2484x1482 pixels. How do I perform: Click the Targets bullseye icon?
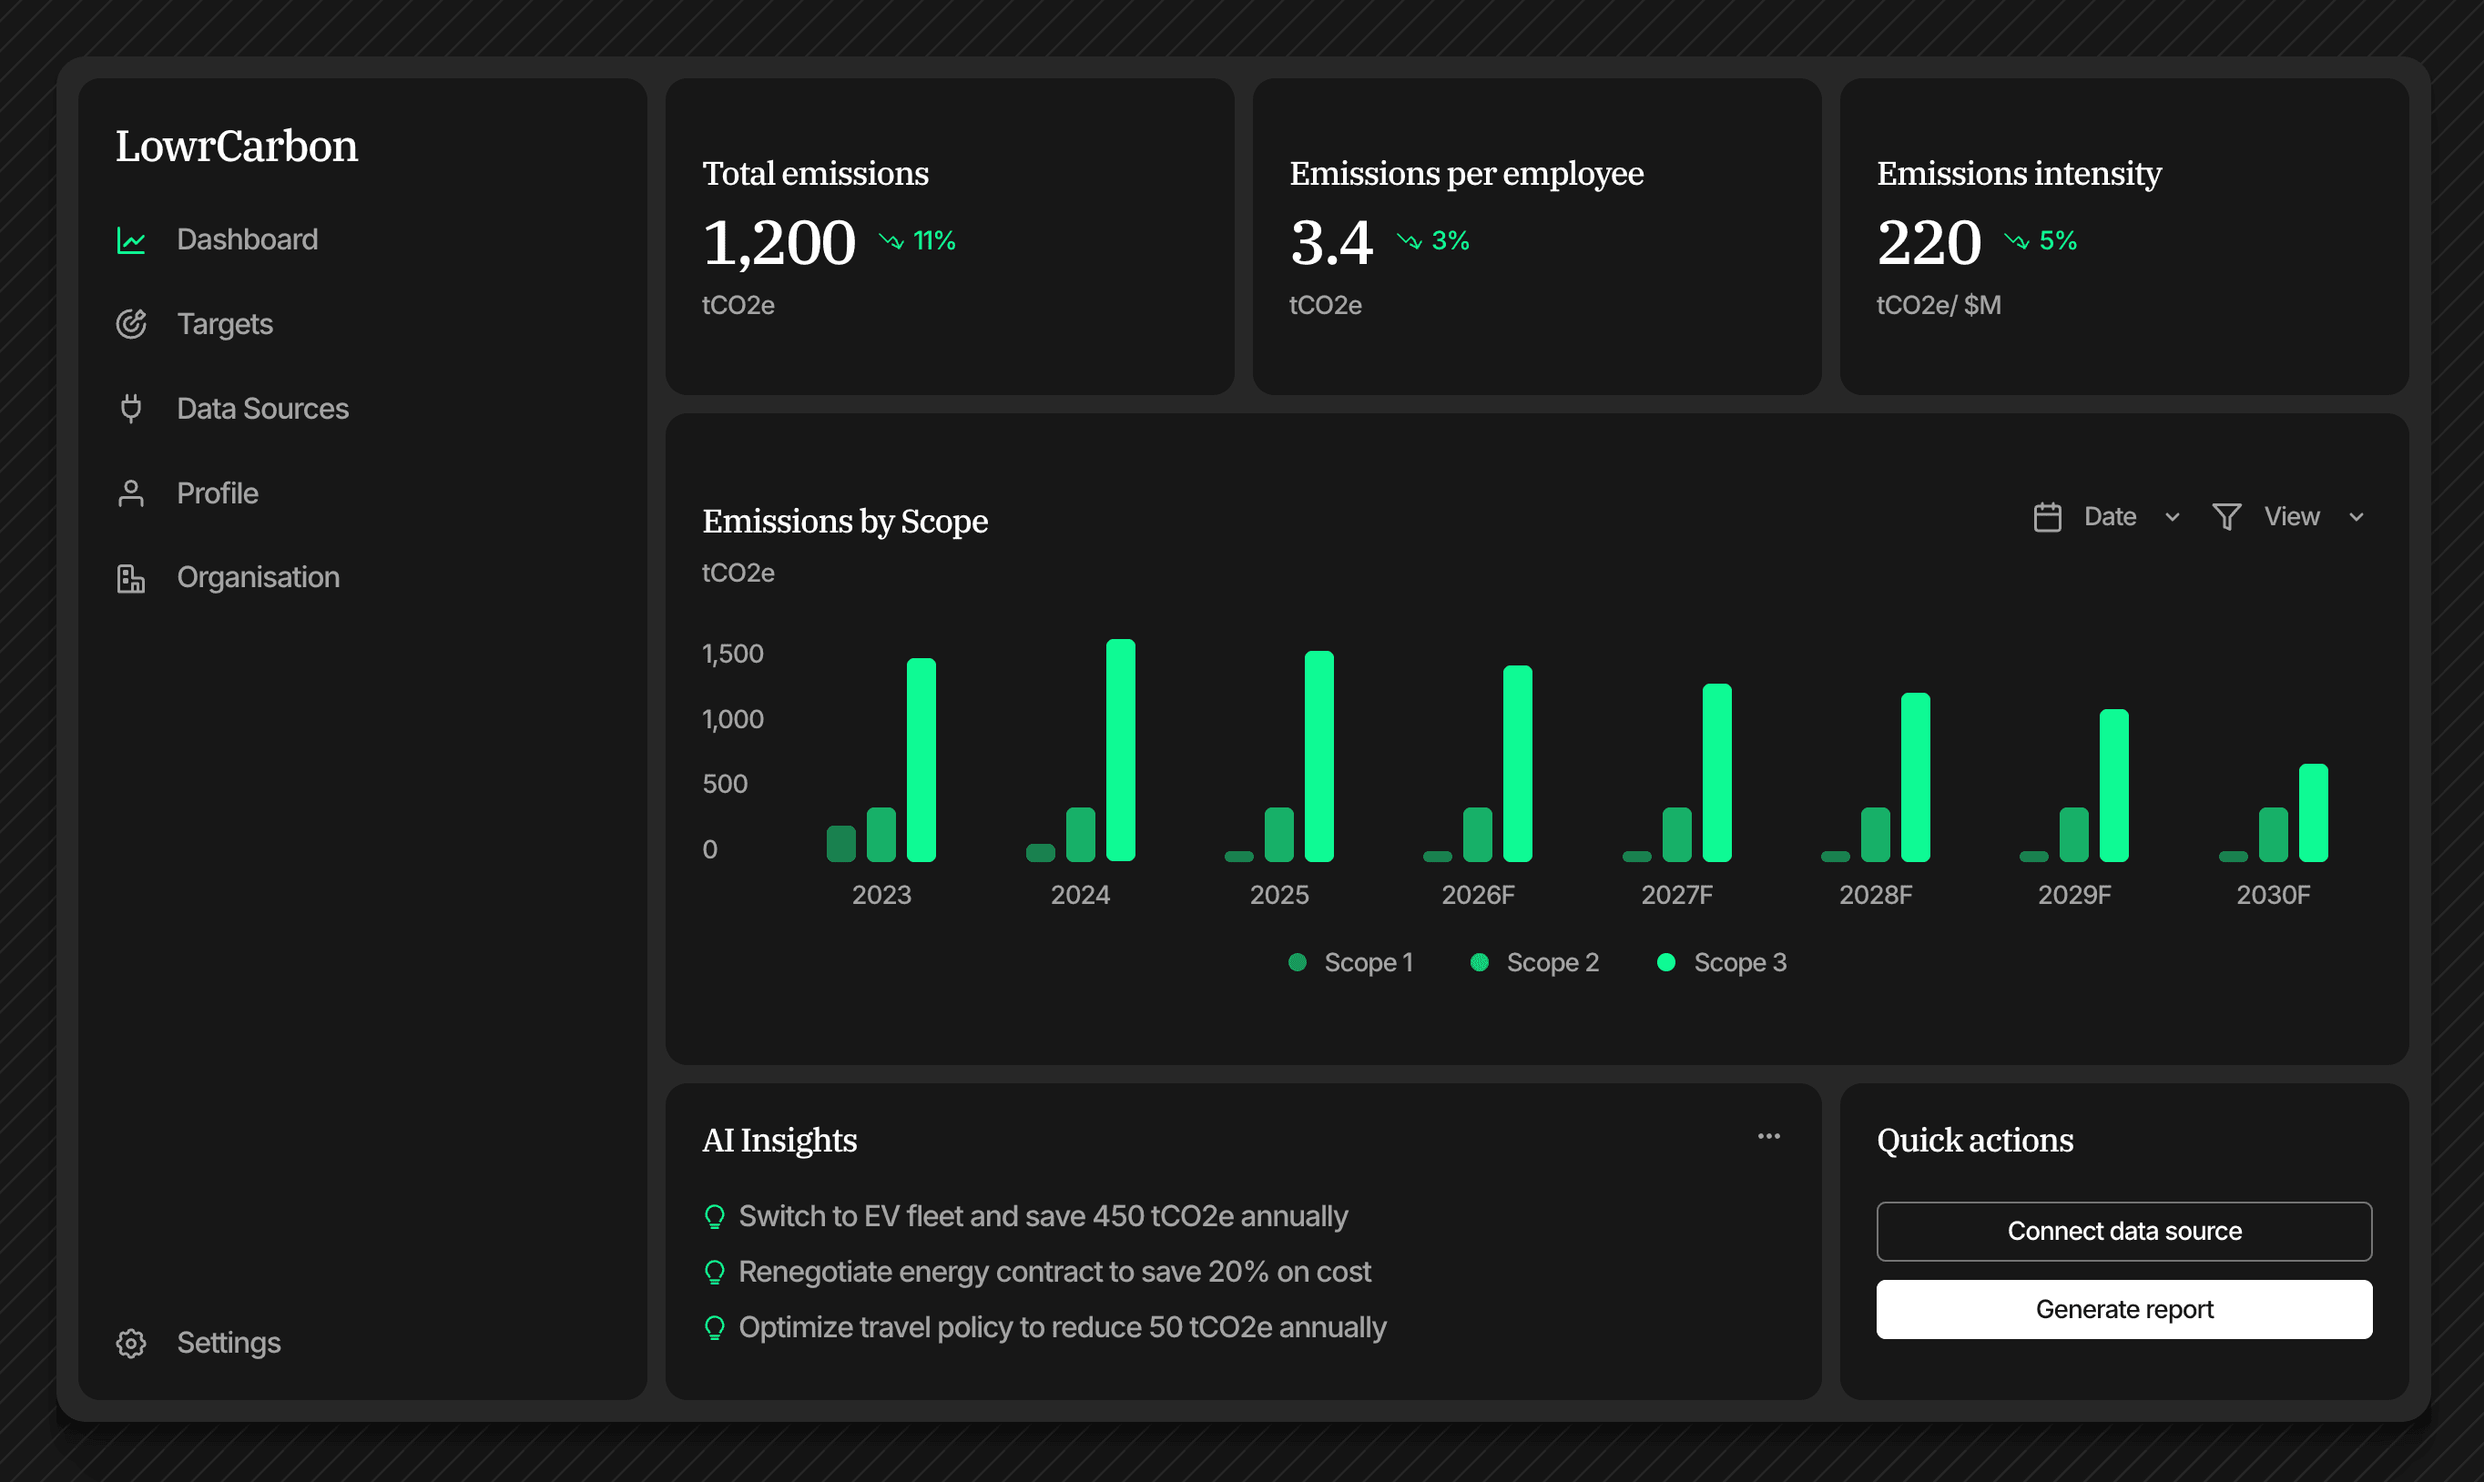tap(131, 322)
